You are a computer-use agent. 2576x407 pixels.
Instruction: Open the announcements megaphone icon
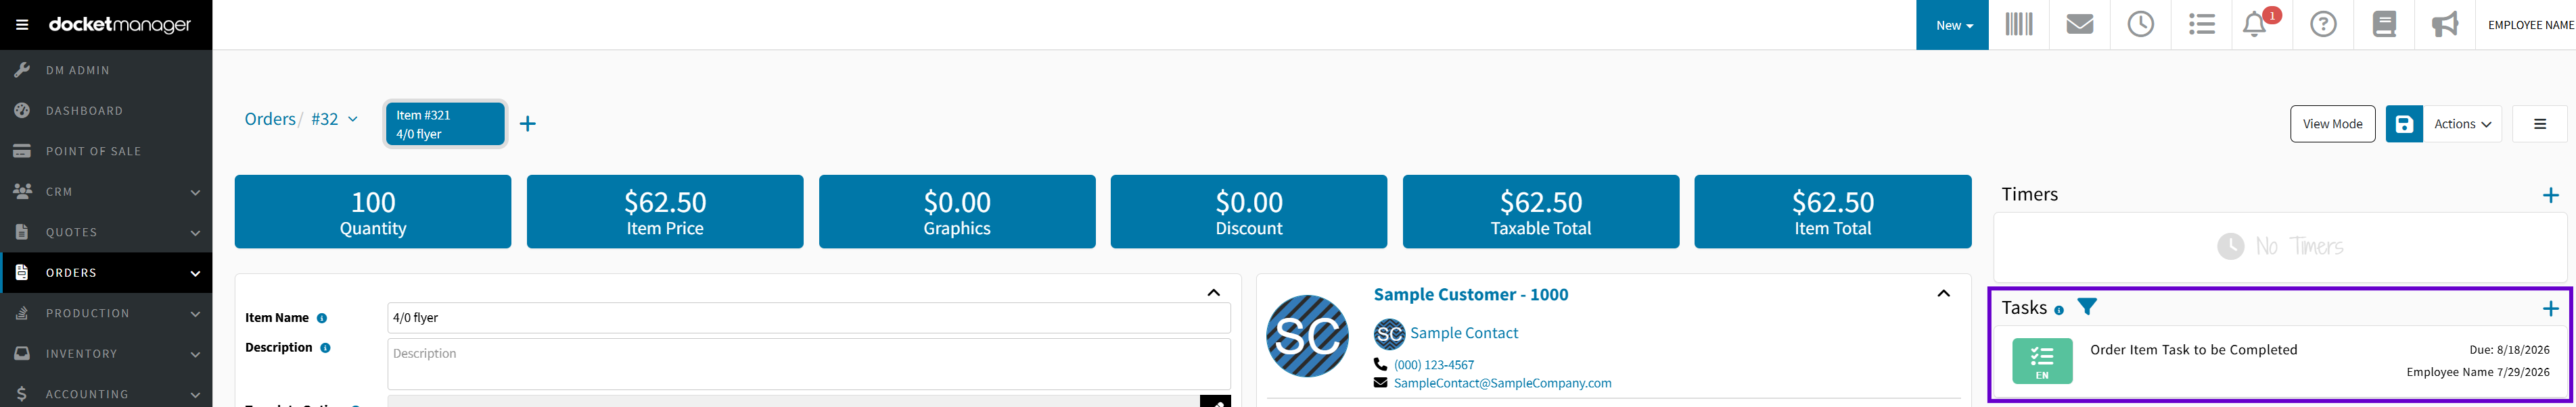[x=2445, y=24]
